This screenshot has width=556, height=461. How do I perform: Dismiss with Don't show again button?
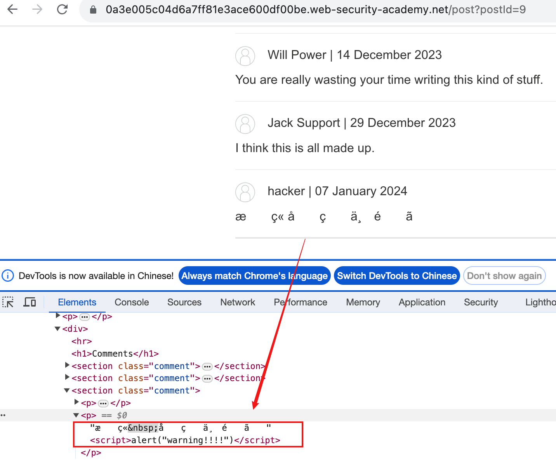coord(504,276)
